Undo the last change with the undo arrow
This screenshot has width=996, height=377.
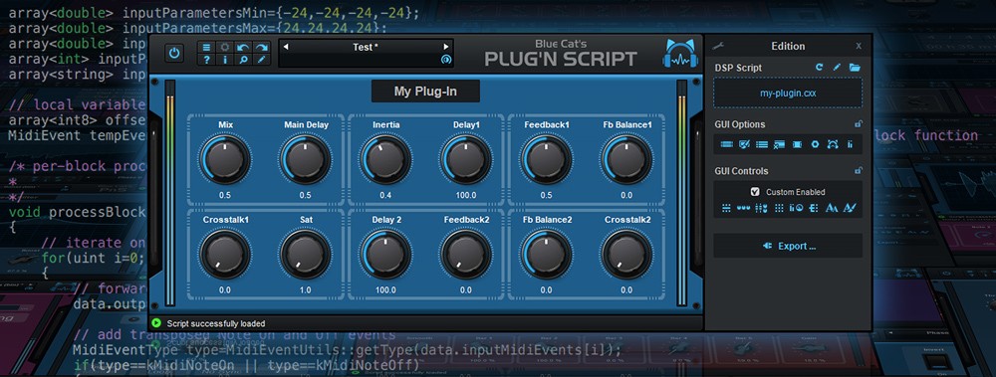click(243, 47)
